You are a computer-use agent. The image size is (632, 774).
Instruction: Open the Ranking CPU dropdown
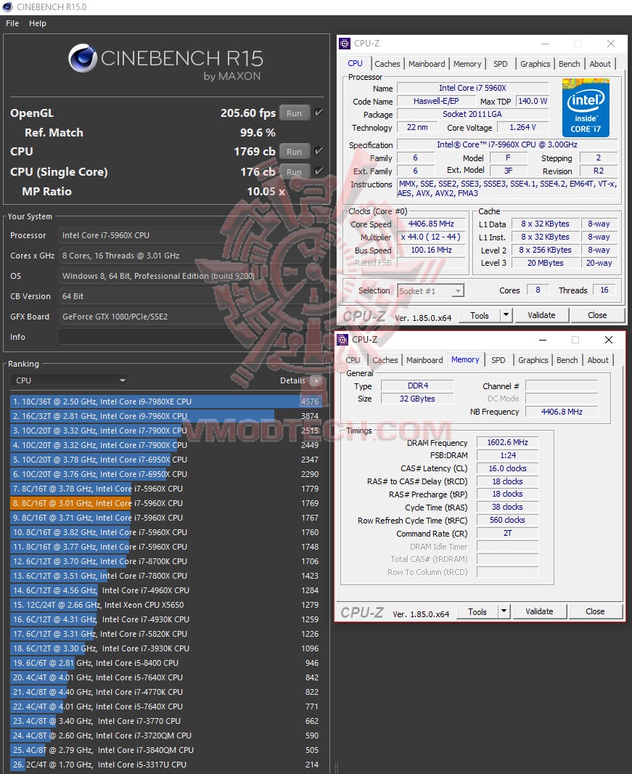pyautogui.click(x=69, y=380)
